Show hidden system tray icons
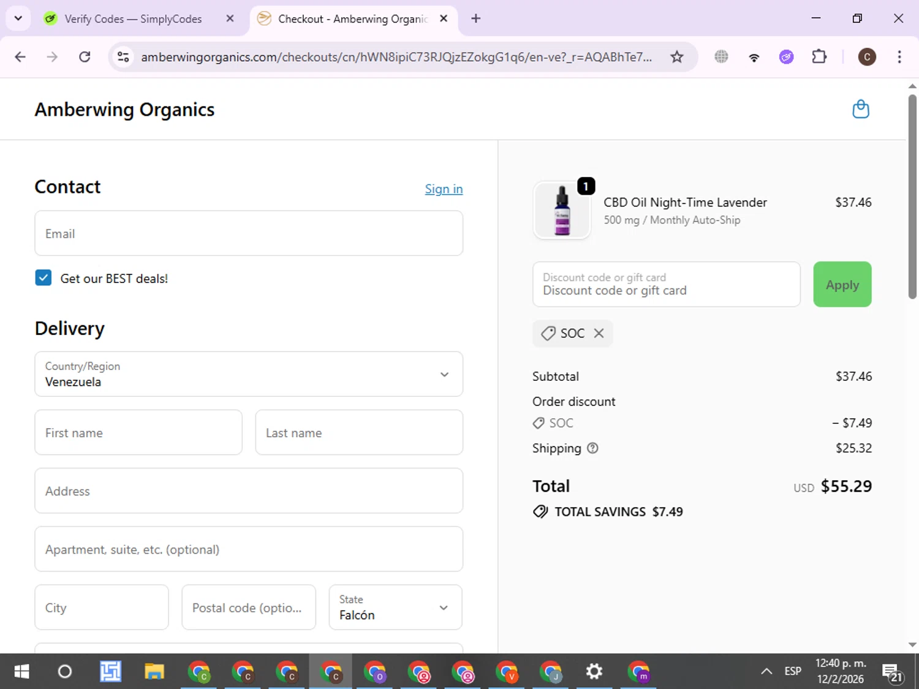Screen dimensions: 919x689 click(x=766, y=672)
